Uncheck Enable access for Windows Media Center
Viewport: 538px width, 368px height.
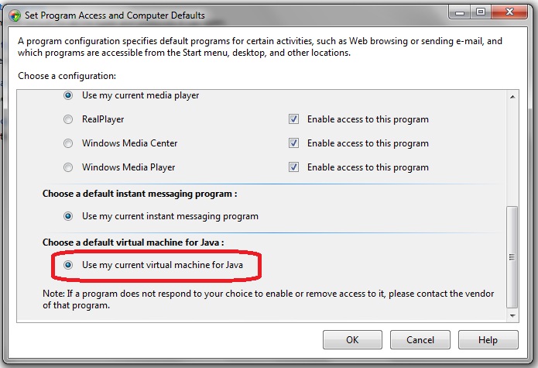point(293,143)
